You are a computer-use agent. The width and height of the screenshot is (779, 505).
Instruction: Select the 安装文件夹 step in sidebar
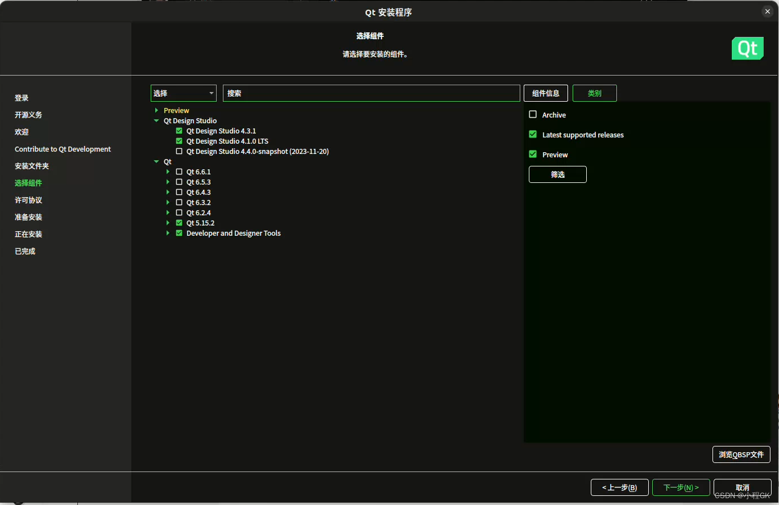(32, 166)
